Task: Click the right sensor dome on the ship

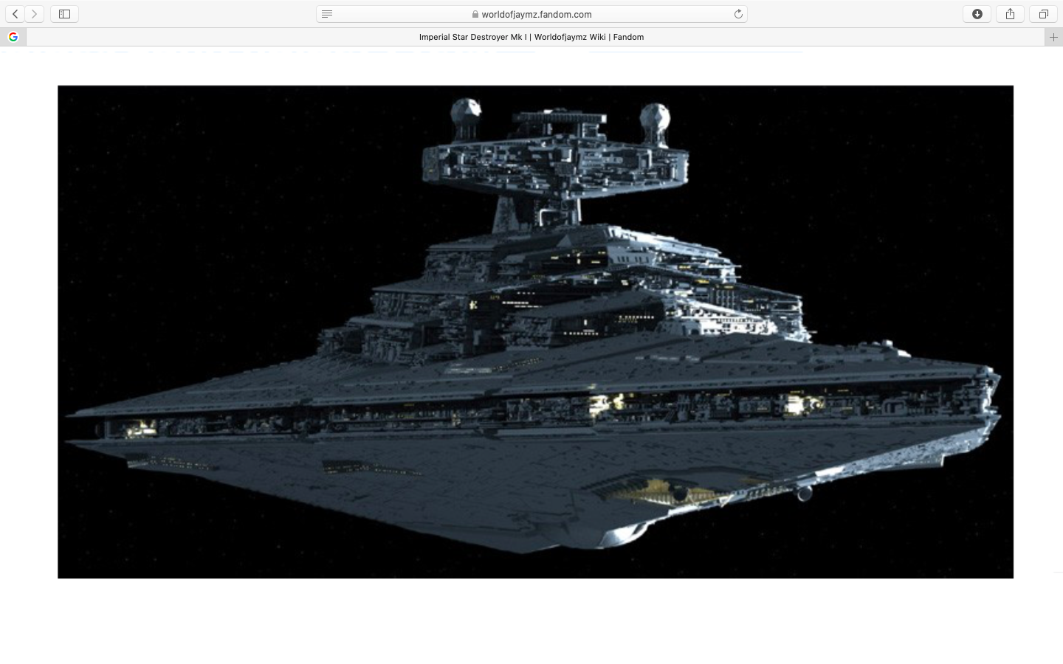Action: click(655, 117)
